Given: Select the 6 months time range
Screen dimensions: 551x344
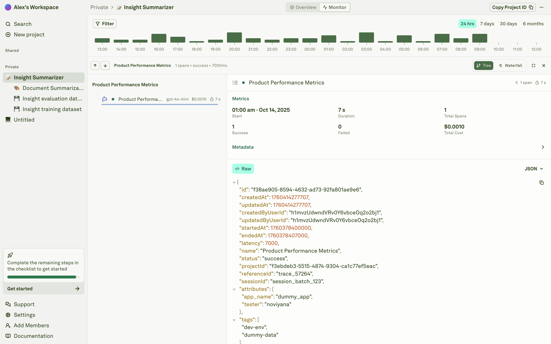Looking at the screenshot, I should click(x=533, y=24).
